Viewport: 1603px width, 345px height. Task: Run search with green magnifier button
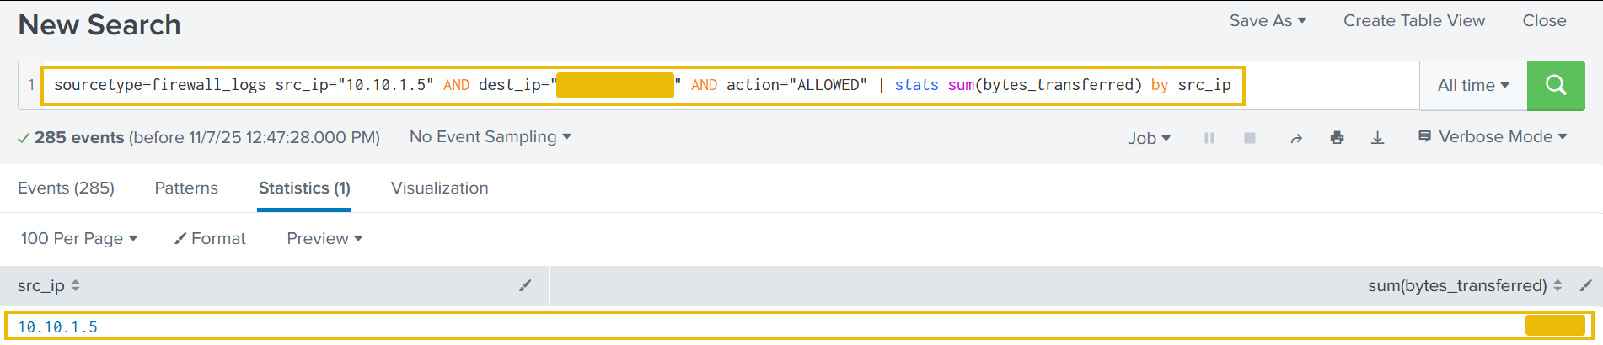pos(1556,85)
